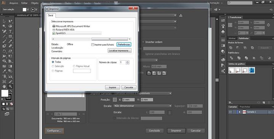This screenshot has height=139, width=274.
Task: Click the Divide pathfinder icon
Action: [x=232, y=58]
